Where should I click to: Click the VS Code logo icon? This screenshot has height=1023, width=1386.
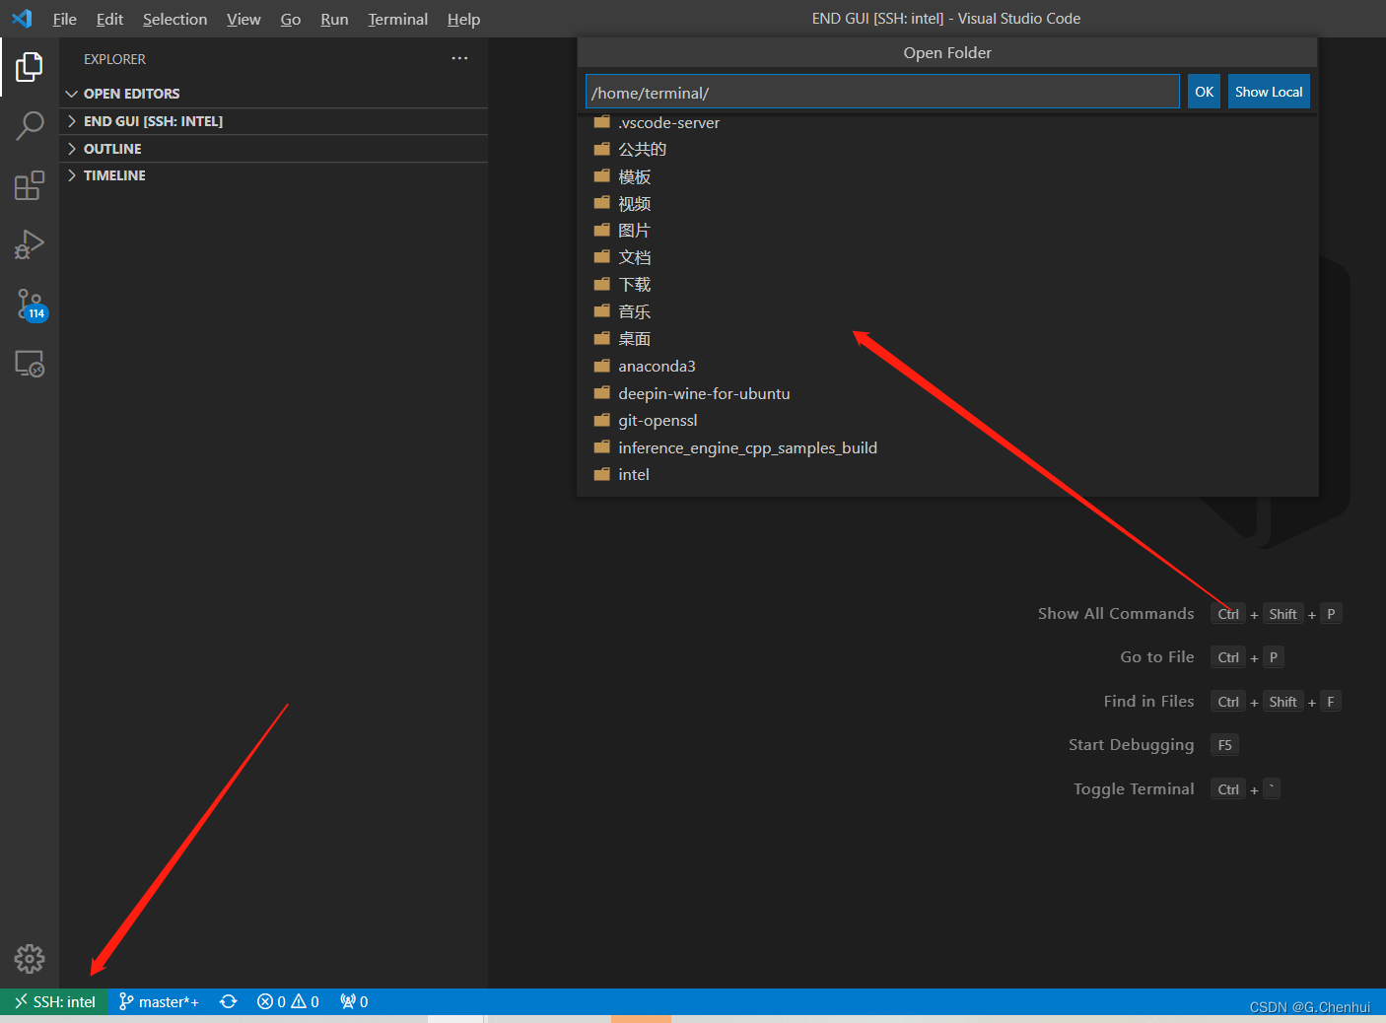(x=22, y=19)
